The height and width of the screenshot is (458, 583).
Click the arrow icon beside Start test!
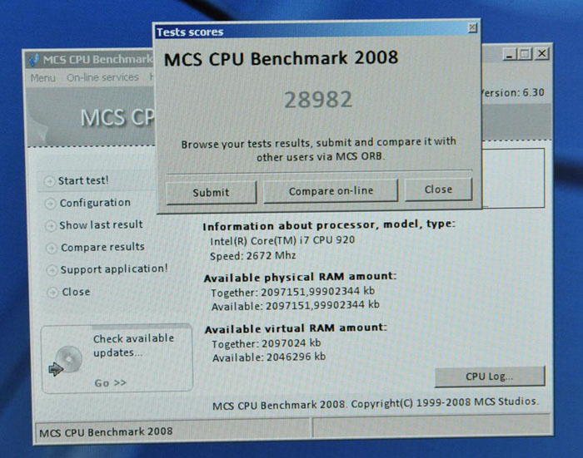click(x=49, y=181)
